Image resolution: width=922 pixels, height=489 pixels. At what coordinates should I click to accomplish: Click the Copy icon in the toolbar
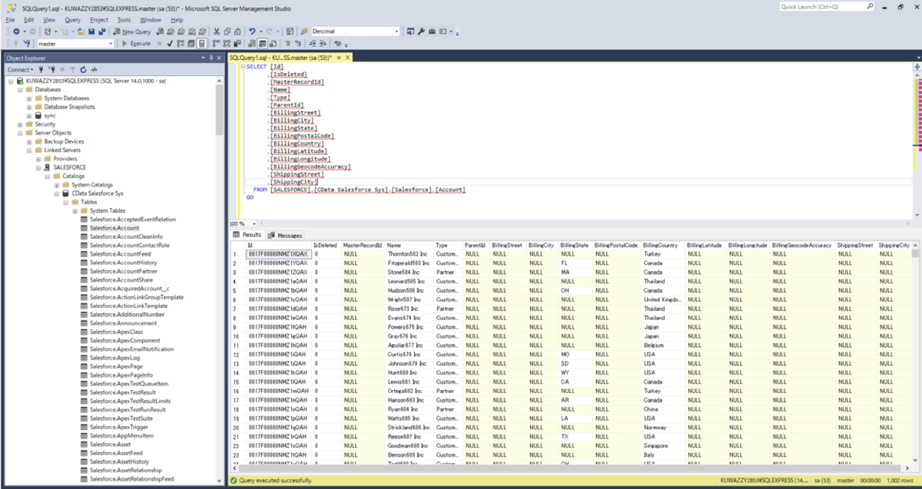[227, 31]
